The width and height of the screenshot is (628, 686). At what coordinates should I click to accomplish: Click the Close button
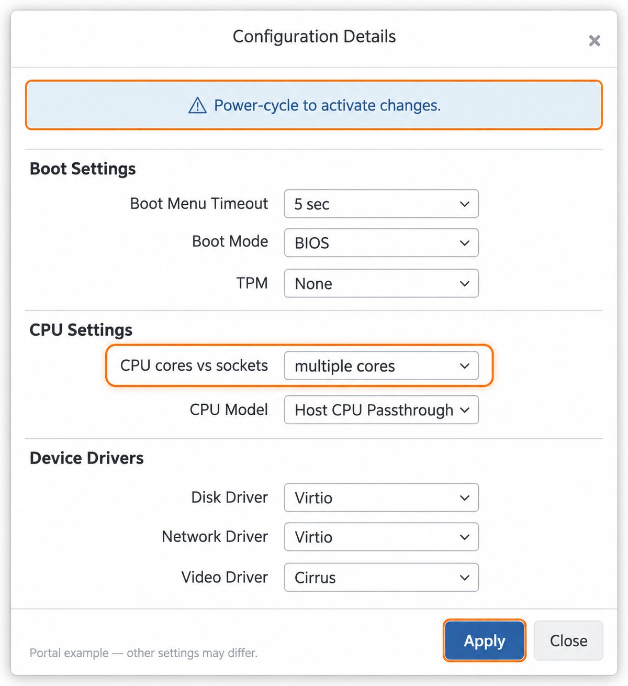568,640
